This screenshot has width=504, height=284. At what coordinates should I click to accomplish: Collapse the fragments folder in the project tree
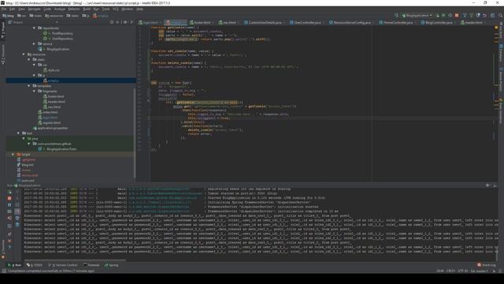coord(34,92)
